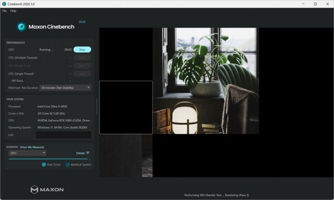334x200 pixels.
Task: Click the Performing GPU Render Test status
Action: [217, 195]
